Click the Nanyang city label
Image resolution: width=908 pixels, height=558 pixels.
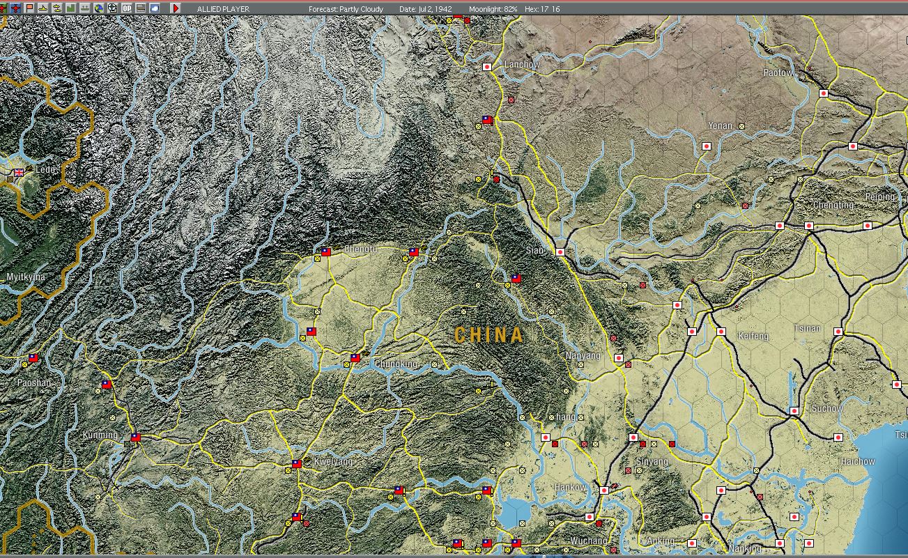583,356
